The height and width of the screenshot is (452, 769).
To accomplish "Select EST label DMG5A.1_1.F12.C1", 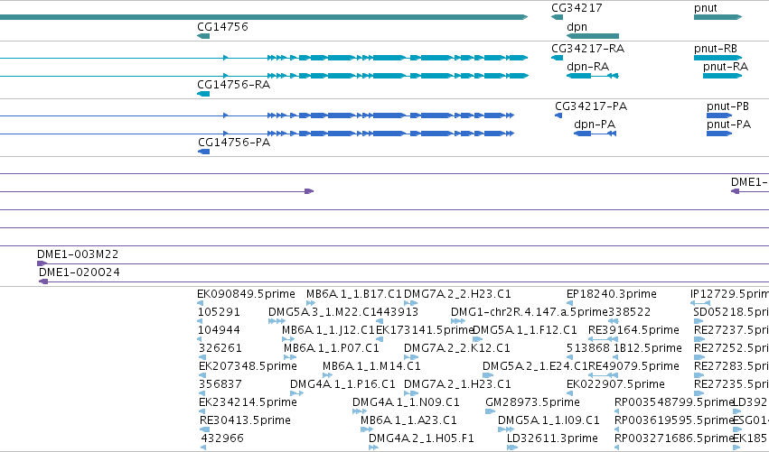I will [525, 330].
